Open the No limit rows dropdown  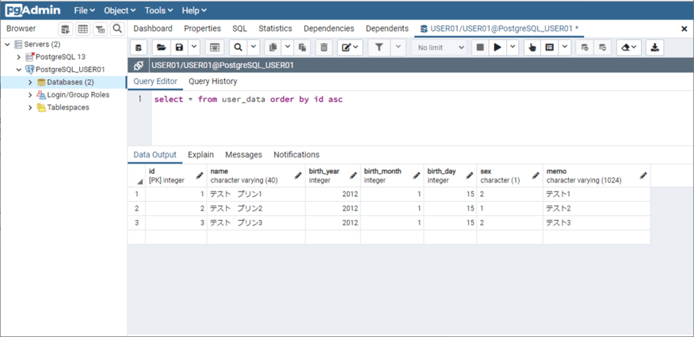[x=441, y=47]
